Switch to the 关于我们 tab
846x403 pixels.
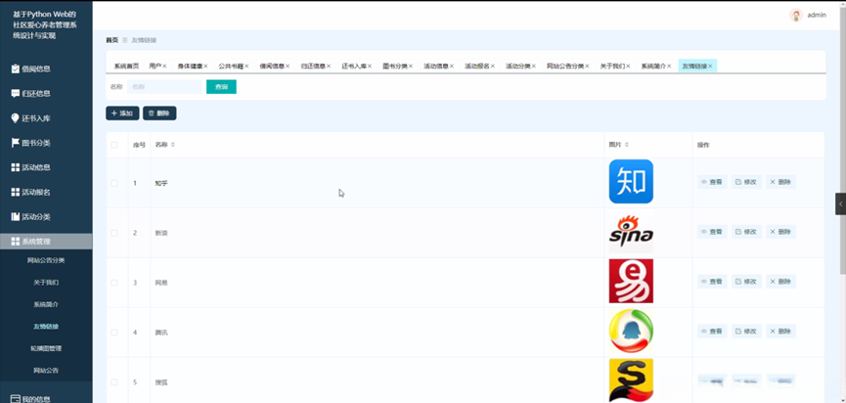[x=615, y=67]
